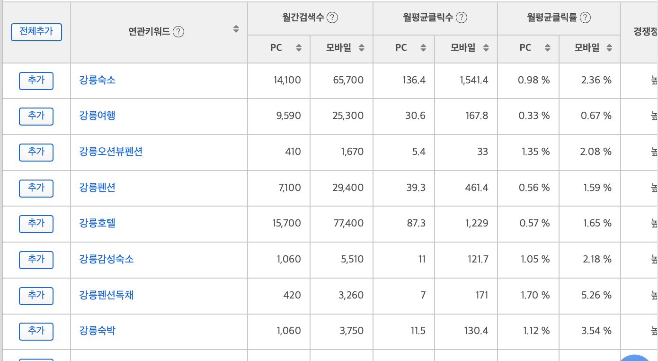
Task: Add 강릉호텔 using its 추가 button
Action: [x=36, y=224]
